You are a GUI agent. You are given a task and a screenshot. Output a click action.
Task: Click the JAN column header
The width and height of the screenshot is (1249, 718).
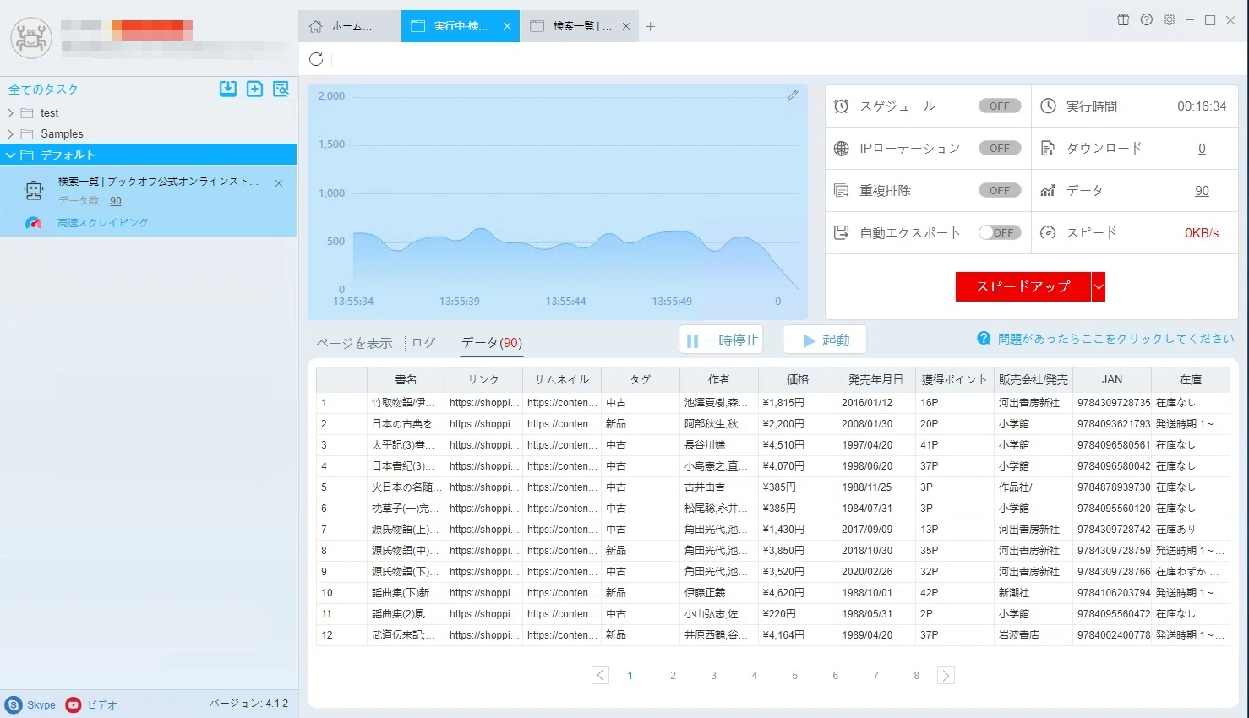pyautogui.click(x=1112, y=380)
